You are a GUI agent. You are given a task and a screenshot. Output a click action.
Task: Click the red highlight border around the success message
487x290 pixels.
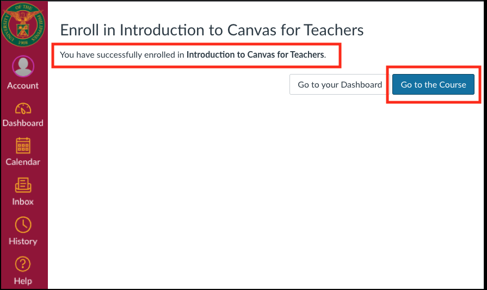(196, 44)
